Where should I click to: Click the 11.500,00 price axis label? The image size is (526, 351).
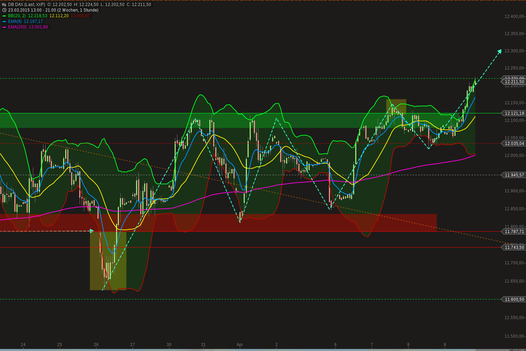coord(514,336)
